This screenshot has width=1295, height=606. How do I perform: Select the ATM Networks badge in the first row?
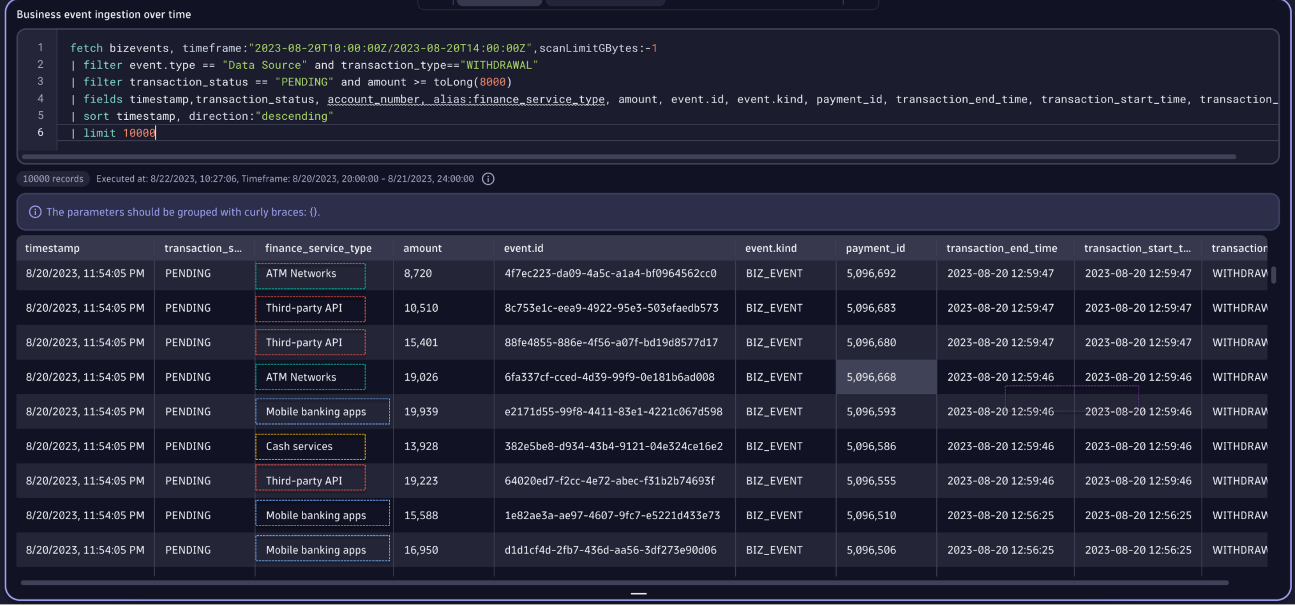(x=310, y=273)
